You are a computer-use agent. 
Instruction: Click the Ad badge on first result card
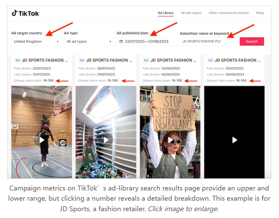17,60
